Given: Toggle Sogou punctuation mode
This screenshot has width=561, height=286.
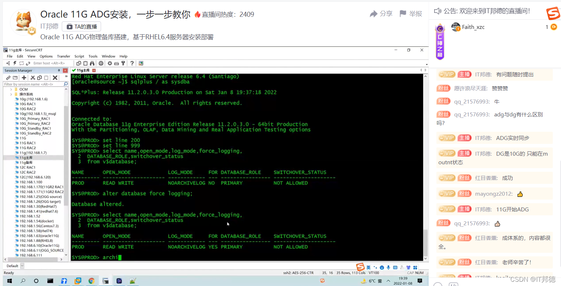Looking at the screenshot, I should [x=375, y=267].
